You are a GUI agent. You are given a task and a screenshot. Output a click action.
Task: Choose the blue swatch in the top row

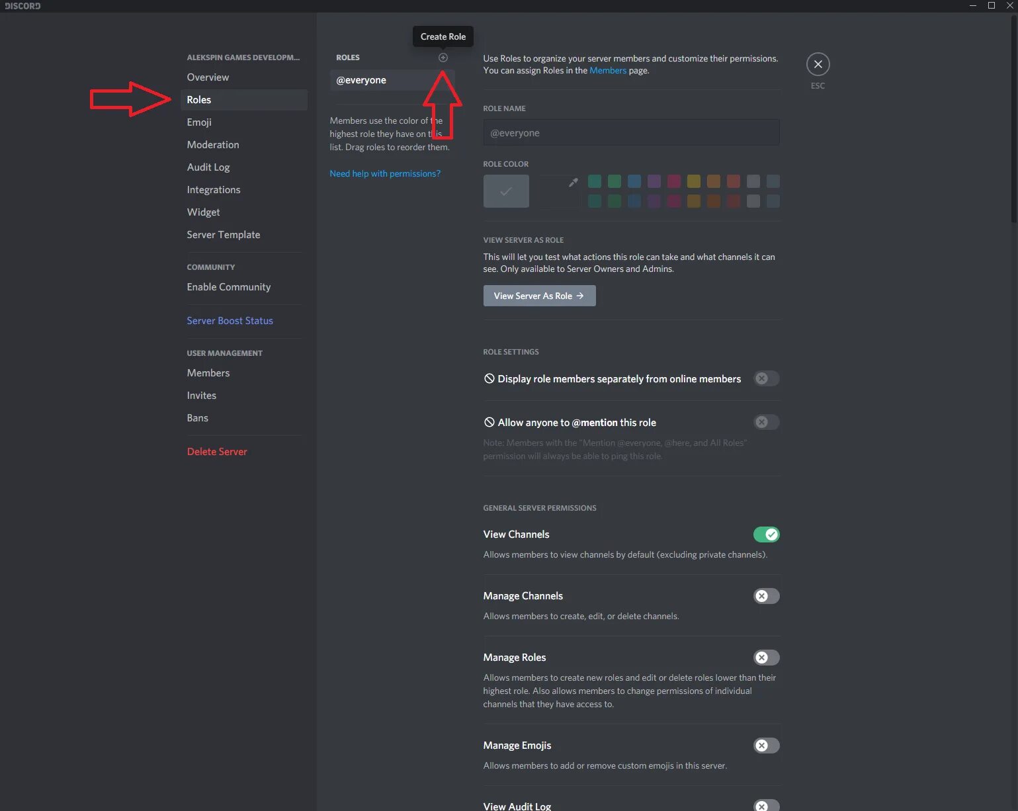[634, 181]
